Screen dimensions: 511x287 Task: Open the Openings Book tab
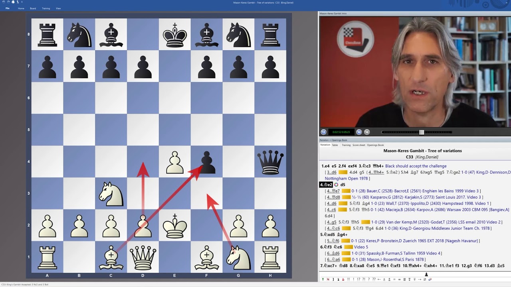click(x=375, y=145)
